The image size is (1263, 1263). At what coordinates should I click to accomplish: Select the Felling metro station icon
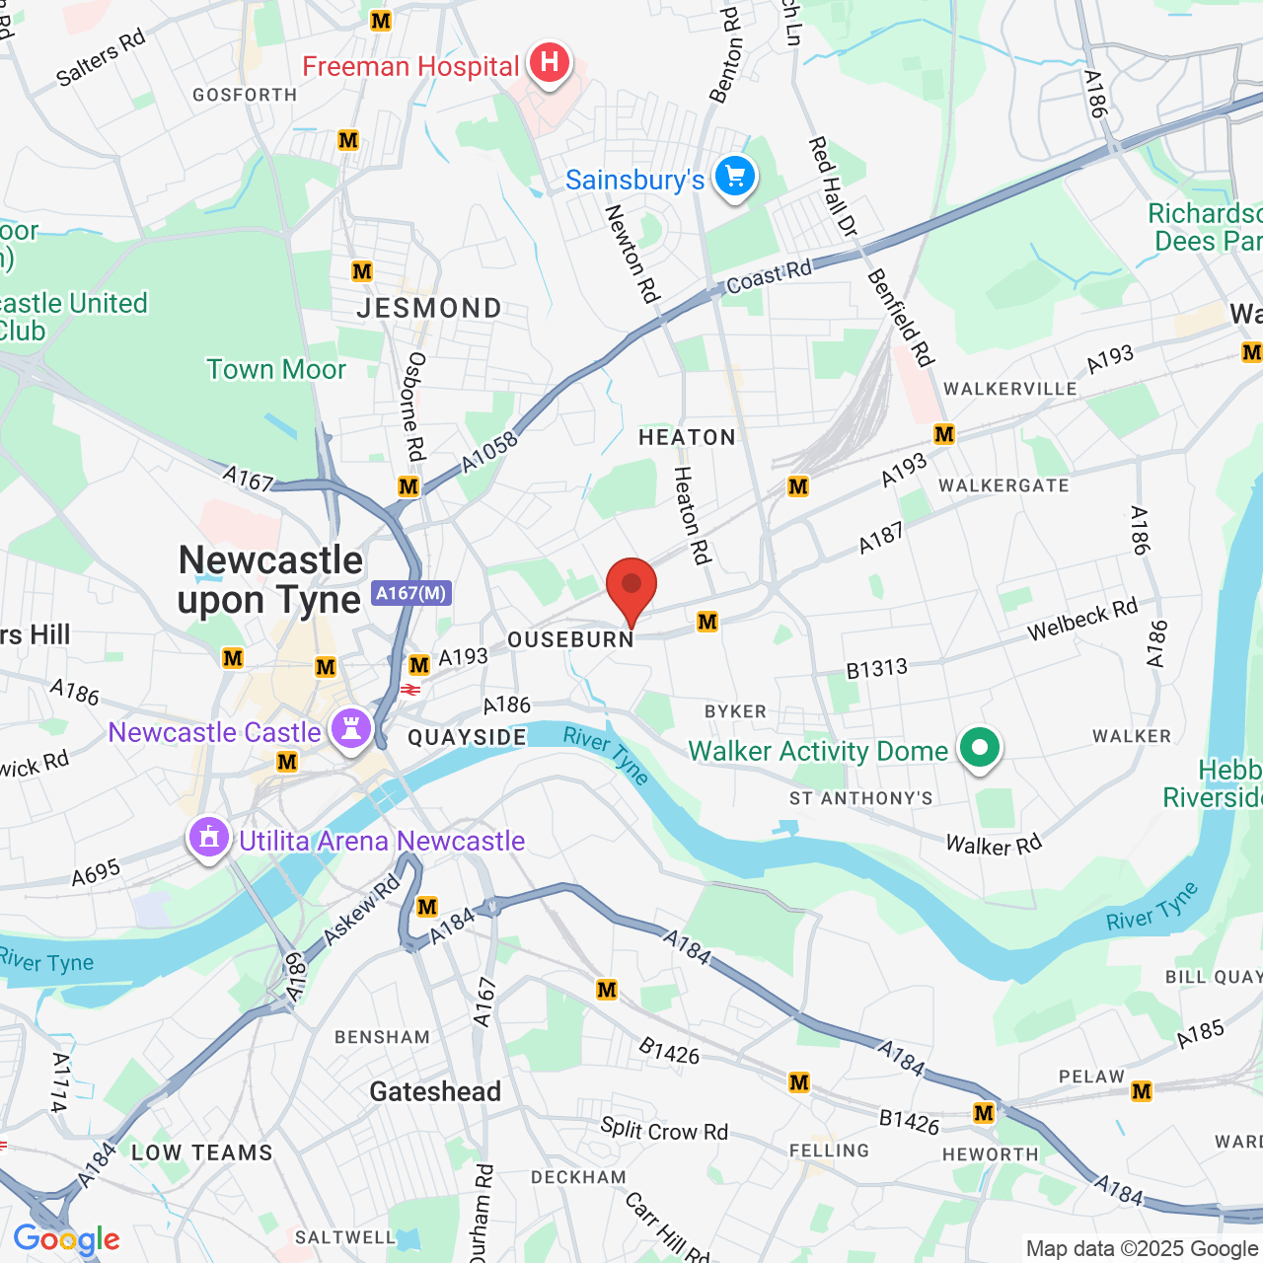(799, 1082)
